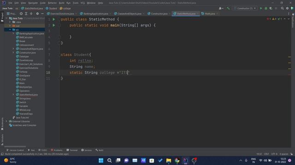The height and width of the screenshot is (165, 295).
Task: Click Student breadcrumb in navigation bar
Action: tap(51, 8)
